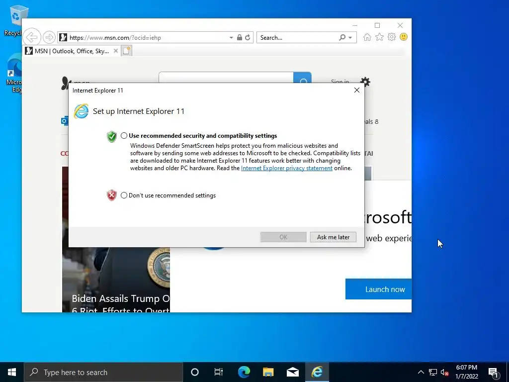Screen dimensions: 509x382
Task: Select Use recommended security and compatibility settings
Action: [124, 136]
